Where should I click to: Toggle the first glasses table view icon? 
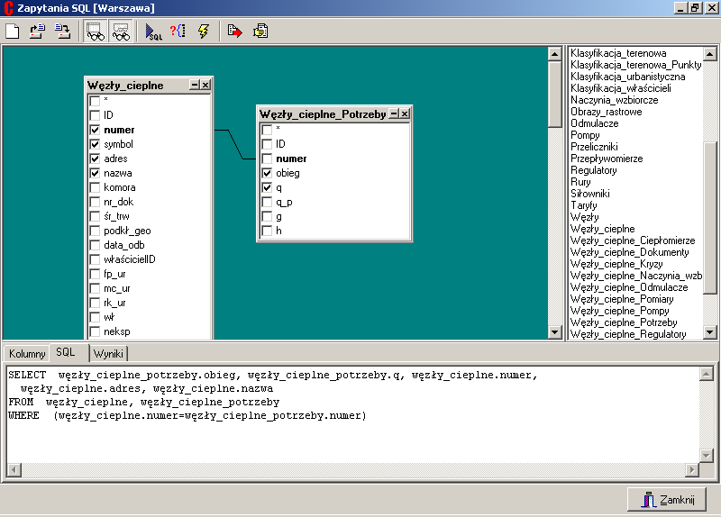(95, 32)
